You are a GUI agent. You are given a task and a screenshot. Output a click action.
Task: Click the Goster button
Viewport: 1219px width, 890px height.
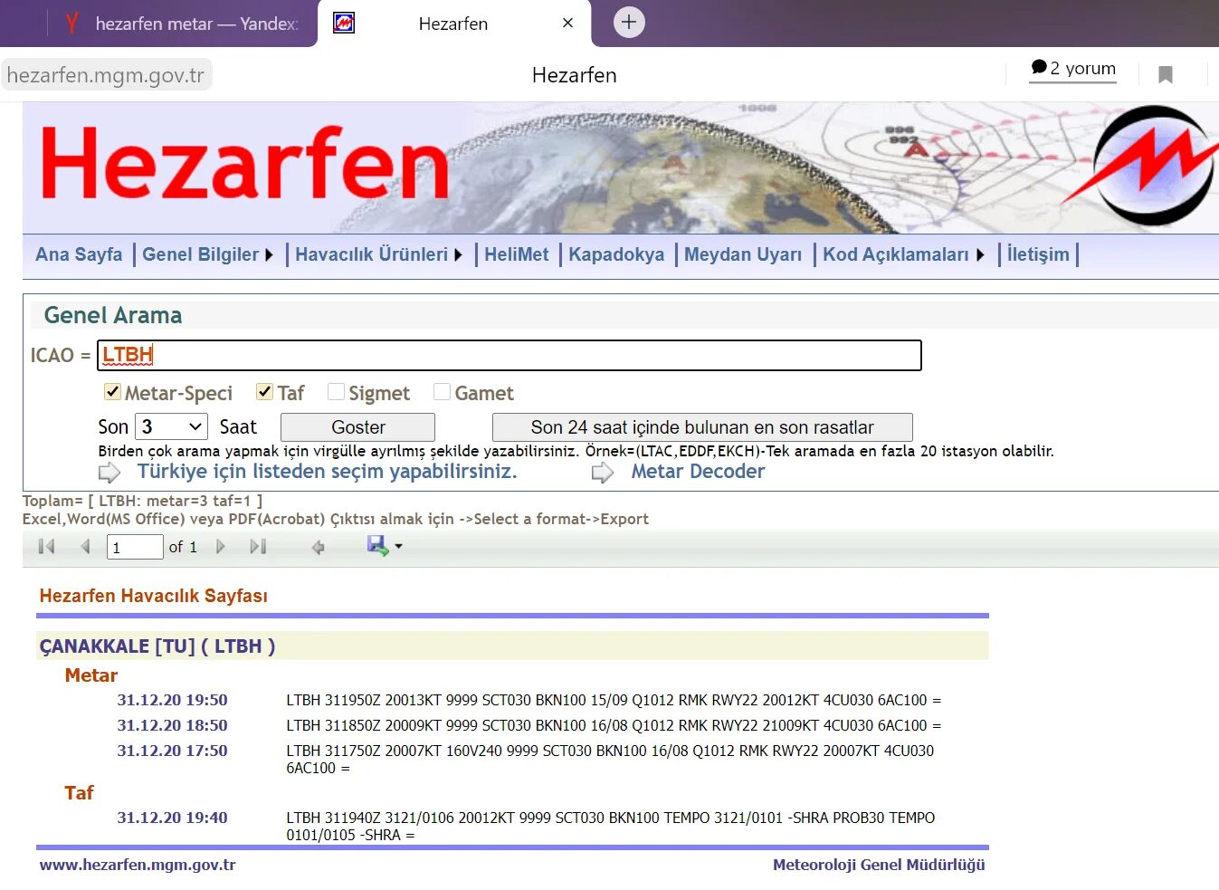[x=357, y=427]
